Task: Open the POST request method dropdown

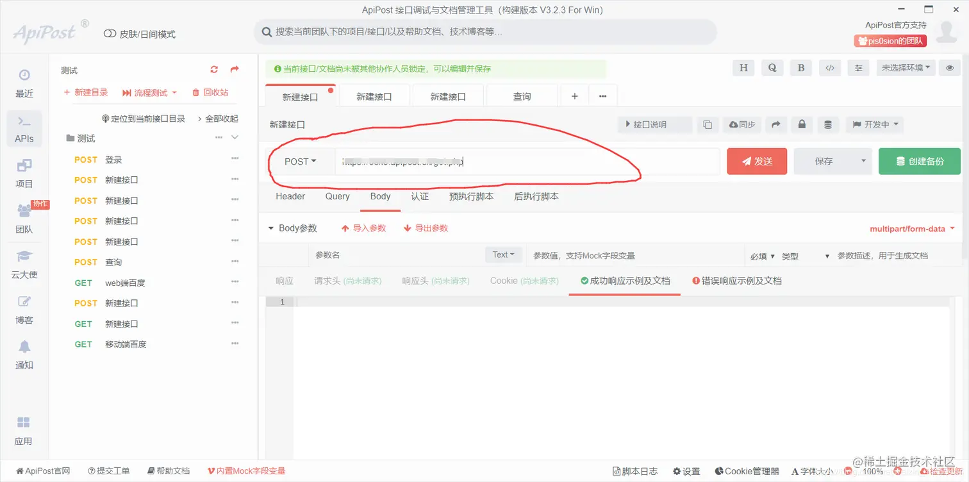Action: click(301, 162)
